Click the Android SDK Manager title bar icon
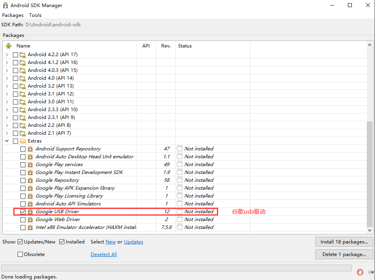375x280 pixels. [5, 5]
